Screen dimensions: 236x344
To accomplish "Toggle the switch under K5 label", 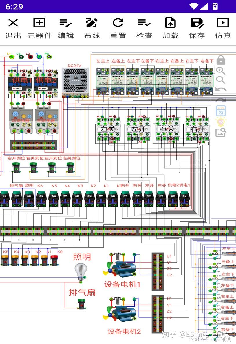I will [54, 199].
